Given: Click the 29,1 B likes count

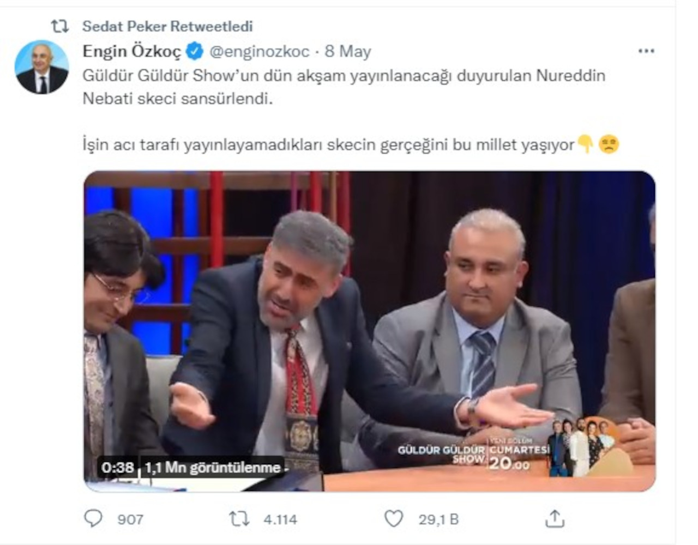Looking at the screenshot, I should (x=438, y=519).
